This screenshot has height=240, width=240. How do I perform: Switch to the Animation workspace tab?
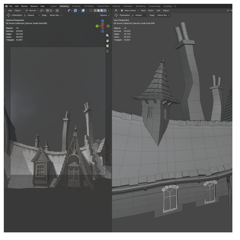(x=128, y=6)
